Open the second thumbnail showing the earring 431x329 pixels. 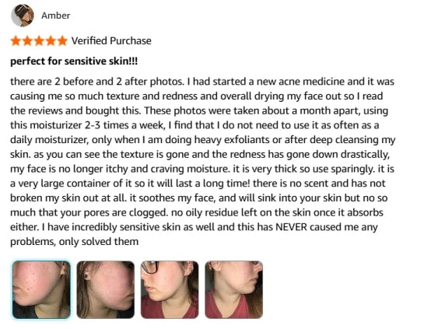click(x=105, y=289)
